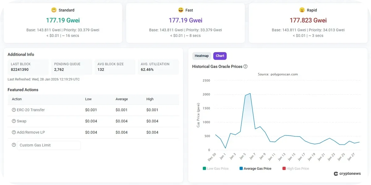
Task: Click the Rapid 177.823 Gwei price
Action: 308,20
